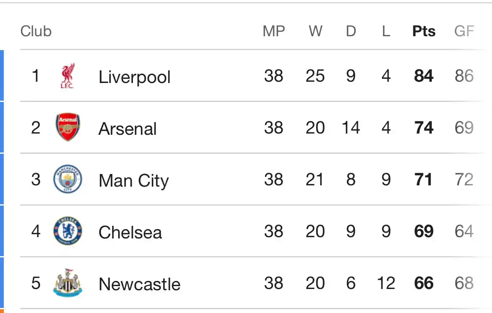Open the Man City team link
The height and width of the screenshot is (313, 492).
[134, 181]
